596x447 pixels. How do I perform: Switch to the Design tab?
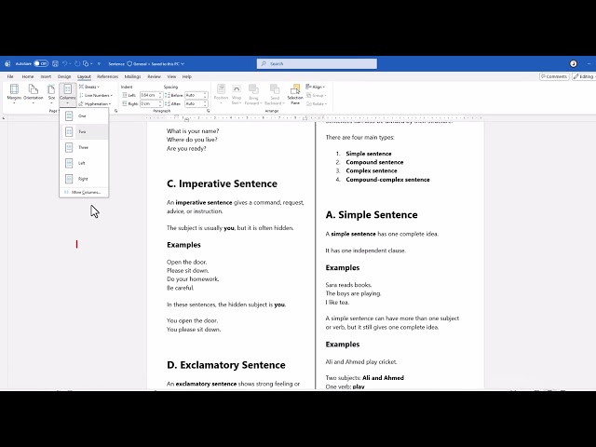point(64,76)
